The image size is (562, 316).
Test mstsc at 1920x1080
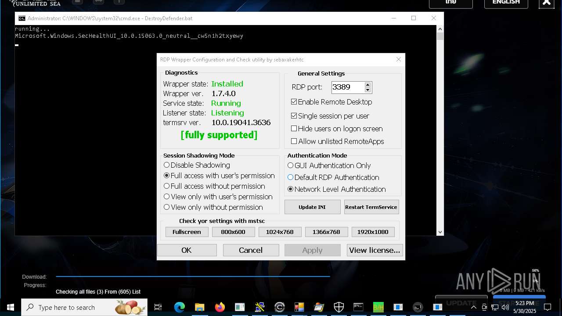click(373, 232)
